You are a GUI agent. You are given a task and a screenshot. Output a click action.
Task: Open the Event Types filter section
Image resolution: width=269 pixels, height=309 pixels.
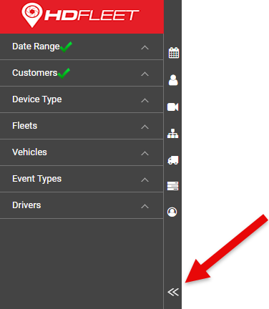[x=82, y=179]
